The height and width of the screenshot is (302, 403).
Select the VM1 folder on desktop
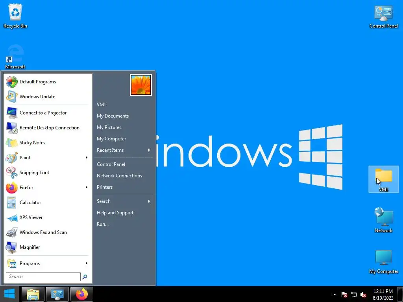click(383, 179)
